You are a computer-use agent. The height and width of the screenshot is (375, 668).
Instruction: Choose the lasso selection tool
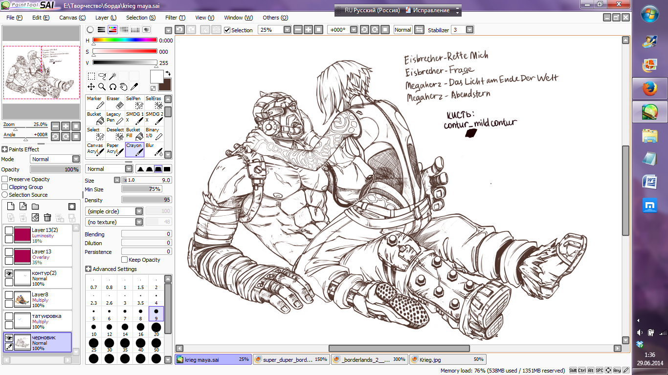[102, 76]
